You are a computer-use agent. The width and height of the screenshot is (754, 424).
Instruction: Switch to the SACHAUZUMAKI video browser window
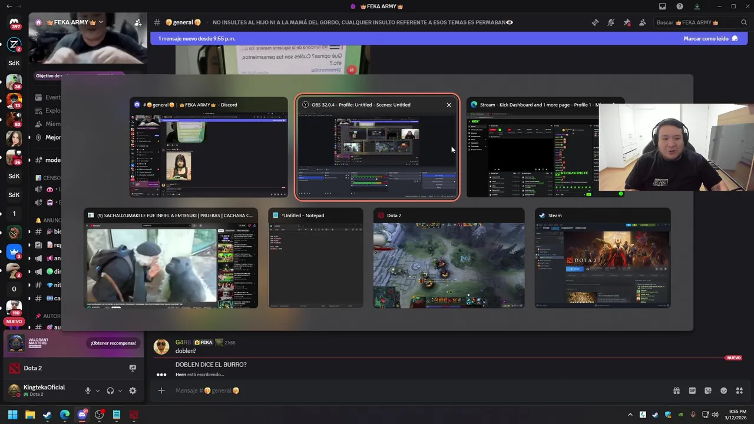pyautogui.click(x=171, y=258)
